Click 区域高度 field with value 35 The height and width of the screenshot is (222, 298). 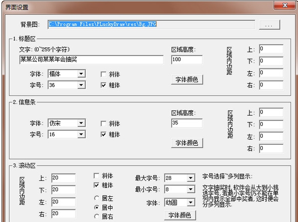click(187, 123)
